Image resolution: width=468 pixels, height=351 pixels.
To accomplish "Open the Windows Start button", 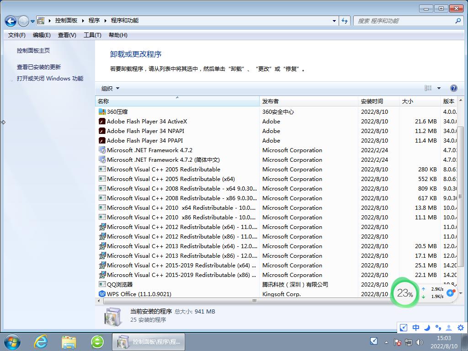I will tap(12, 342).
